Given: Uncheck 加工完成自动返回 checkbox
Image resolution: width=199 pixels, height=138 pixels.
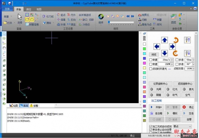Looking at the screenshot, I should click(x=151, y=126).
